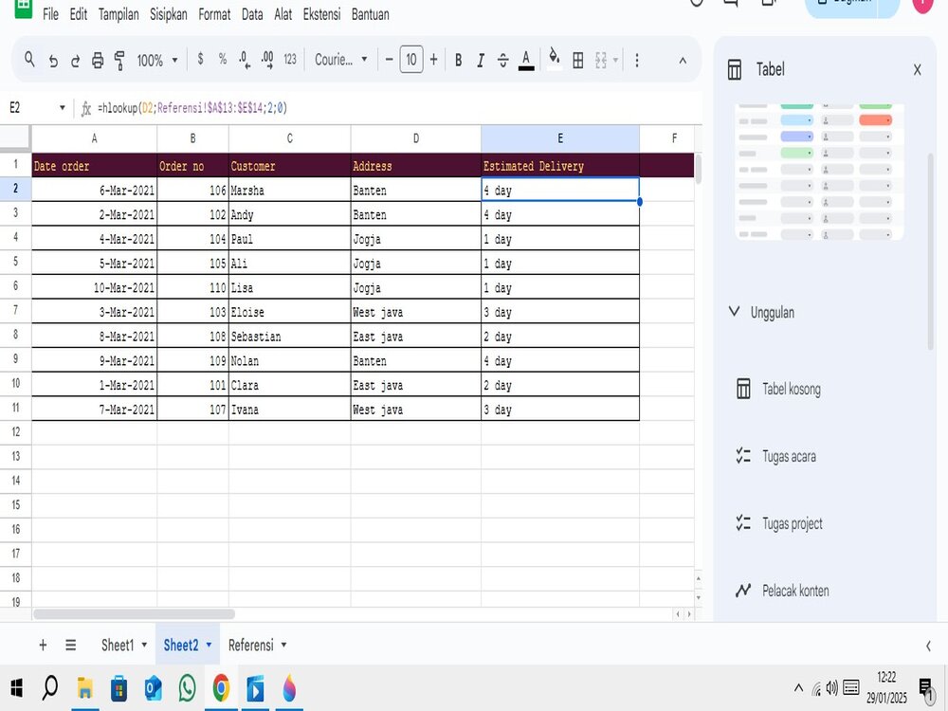Open the name box dropdown for E2
The width and height of the screenshot is (948, 711).
(x=62, y=108)
